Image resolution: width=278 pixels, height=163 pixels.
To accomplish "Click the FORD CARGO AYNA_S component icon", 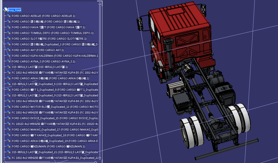I will coord(9,61).
